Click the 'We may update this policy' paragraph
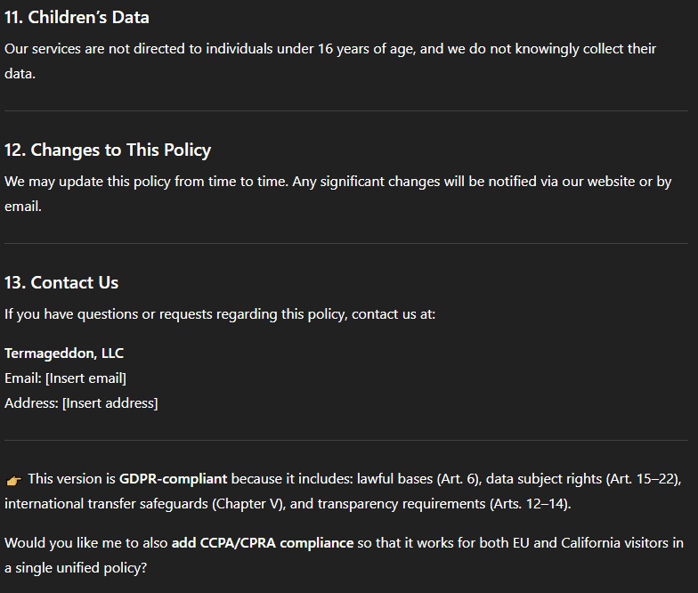 click(338, 194)
